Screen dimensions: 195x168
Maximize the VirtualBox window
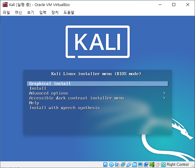click(x=174, y=5)
